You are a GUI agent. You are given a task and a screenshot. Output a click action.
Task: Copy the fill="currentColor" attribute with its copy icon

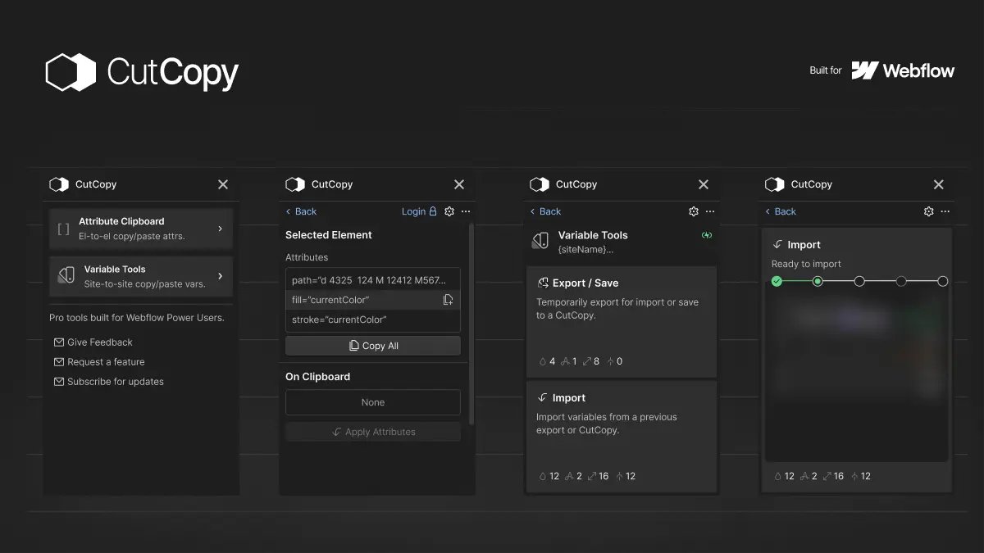point(448,300)
